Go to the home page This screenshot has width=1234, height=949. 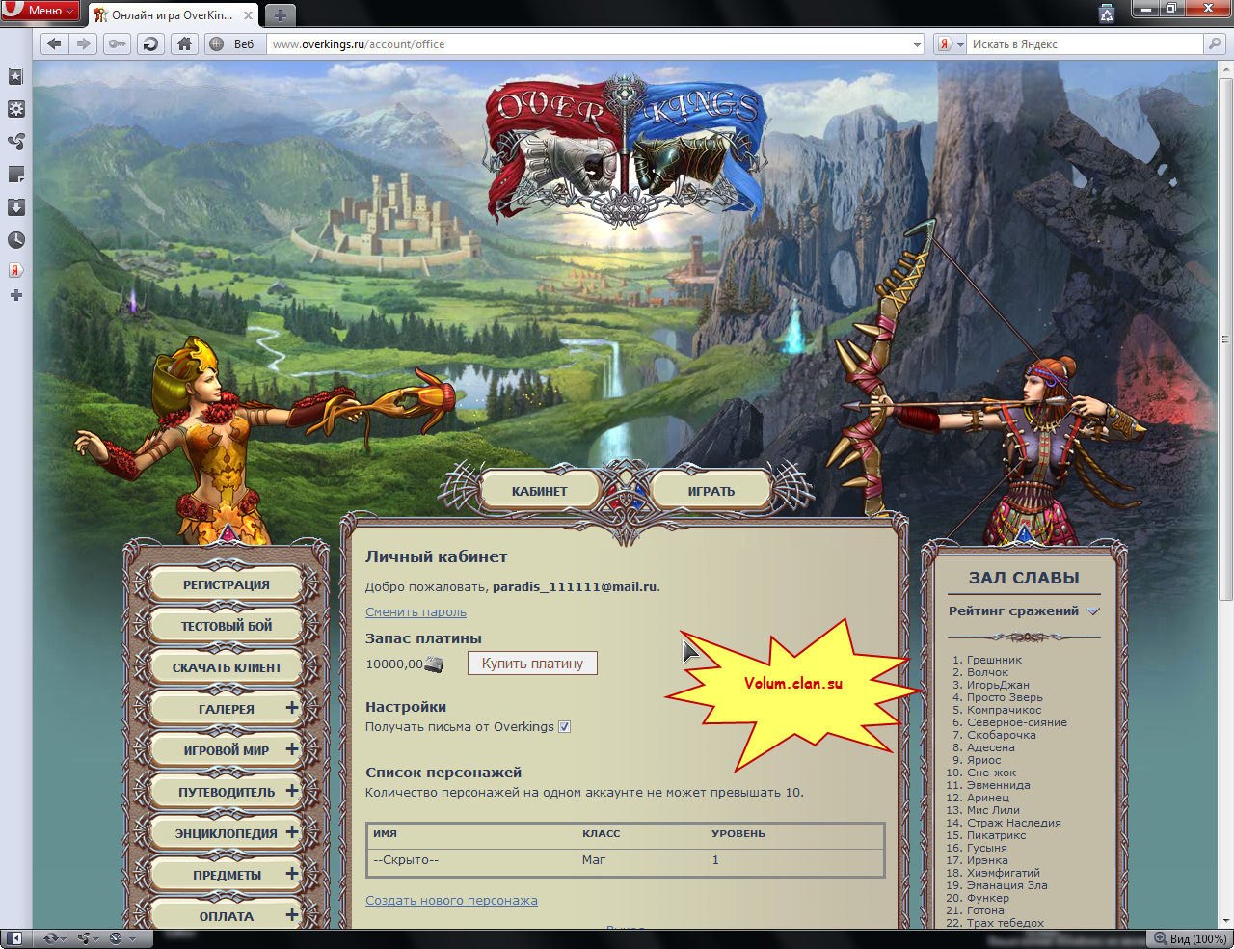(x=184, y=43)
